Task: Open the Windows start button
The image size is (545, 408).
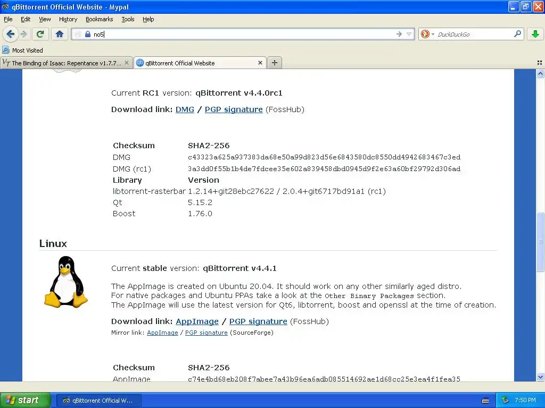Action: tap(26, 400)
